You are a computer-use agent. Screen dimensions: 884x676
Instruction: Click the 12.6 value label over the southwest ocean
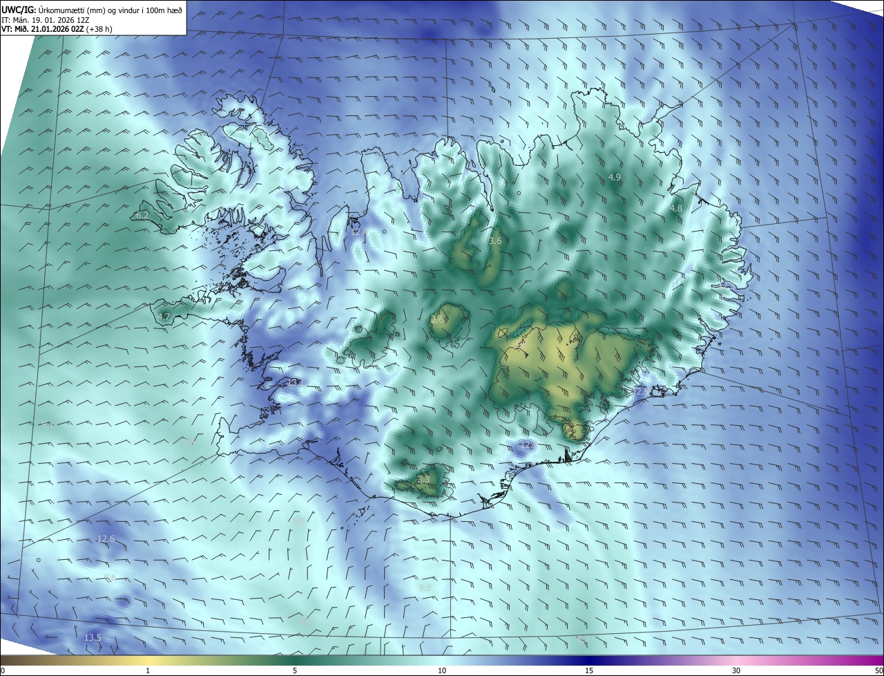click(x=106, y=539)
